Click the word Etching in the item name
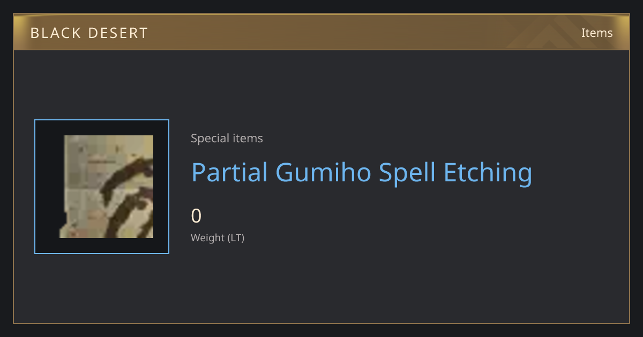The height and width of the screenshot is (337, 643). click(x=488, y=173)
